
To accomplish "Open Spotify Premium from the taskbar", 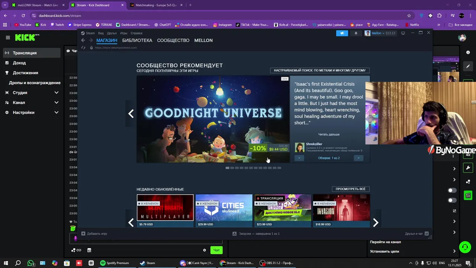I will [x=115, y=263].
